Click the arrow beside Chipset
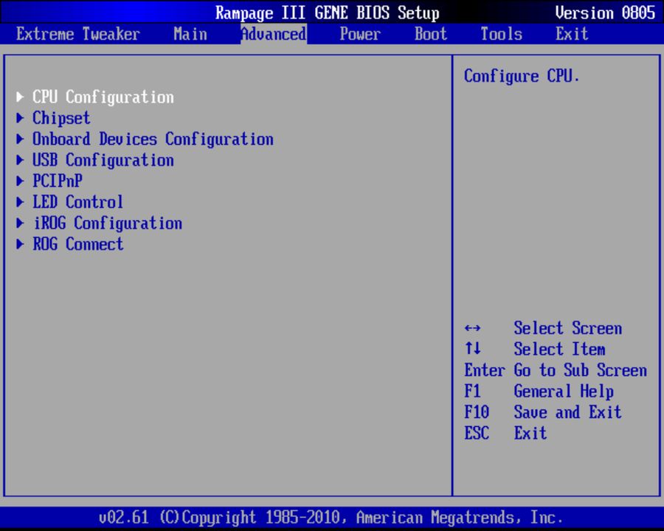This screenshot has height=531, width=664. pos(20,118)
